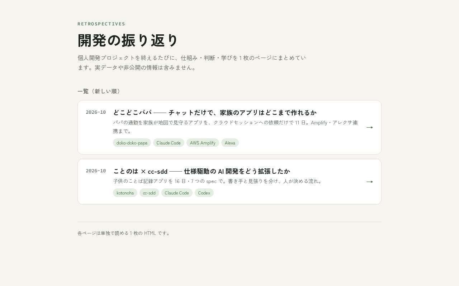
Task: Click the 2026-10 date on ことのは card
Action: (96, 171)
